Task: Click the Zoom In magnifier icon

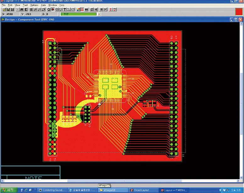Action: 35,9
